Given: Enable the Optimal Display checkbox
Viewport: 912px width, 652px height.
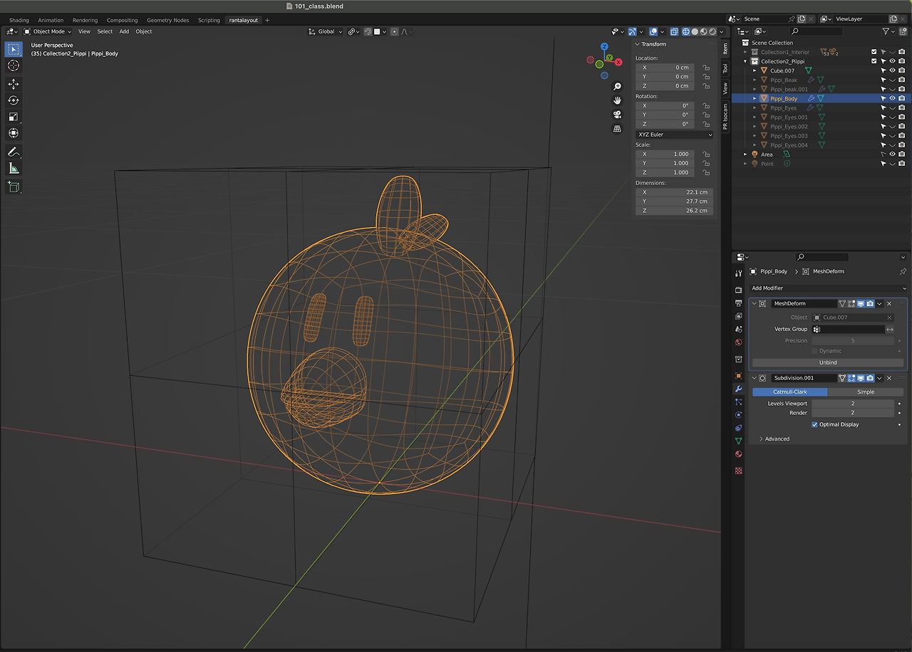Looking at the screenshot, I should click(814, 425).
